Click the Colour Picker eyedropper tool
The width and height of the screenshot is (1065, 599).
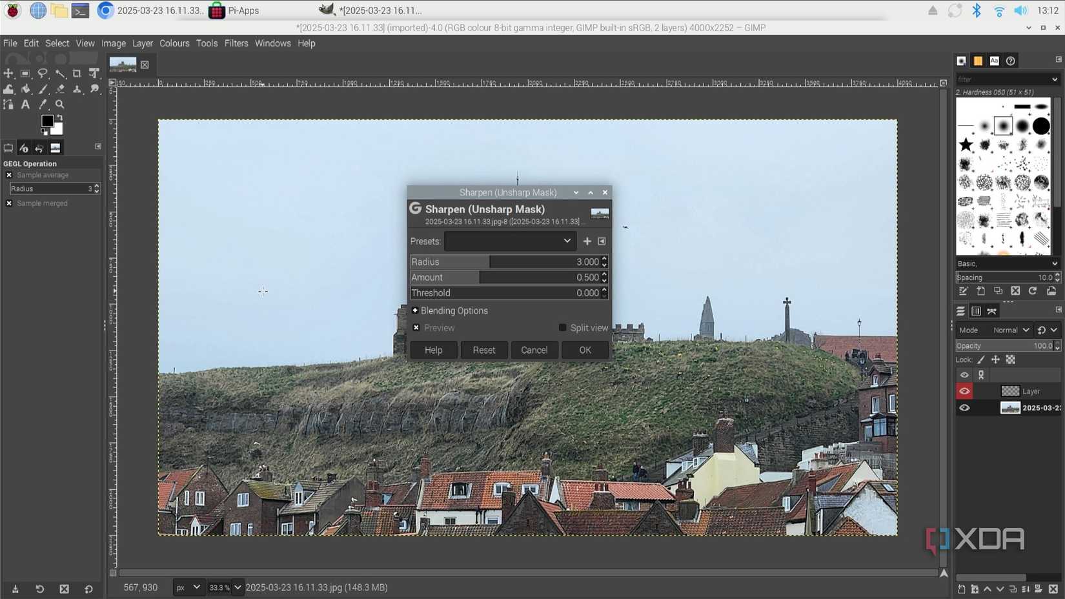click(43, 105)
